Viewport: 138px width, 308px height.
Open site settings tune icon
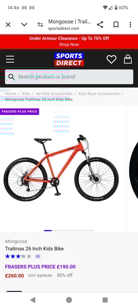[x=40, y=25]
